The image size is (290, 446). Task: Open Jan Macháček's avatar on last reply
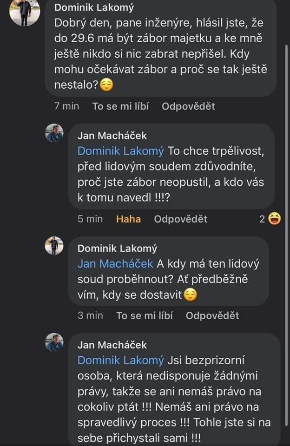[54, 342]
